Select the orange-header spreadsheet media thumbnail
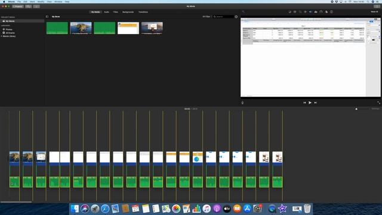382x215 pixels. point(128,28)
